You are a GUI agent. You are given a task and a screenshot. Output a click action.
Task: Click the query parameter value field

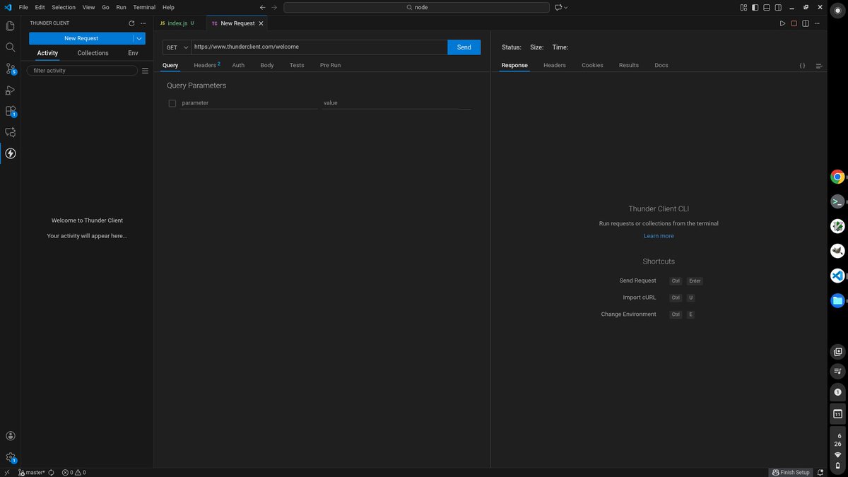click(396, 103)
